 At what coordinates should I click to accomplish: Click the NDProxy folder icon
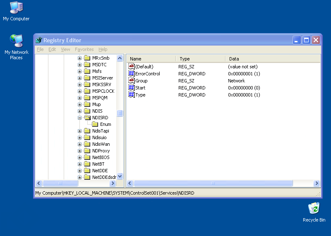click(87, 151)
